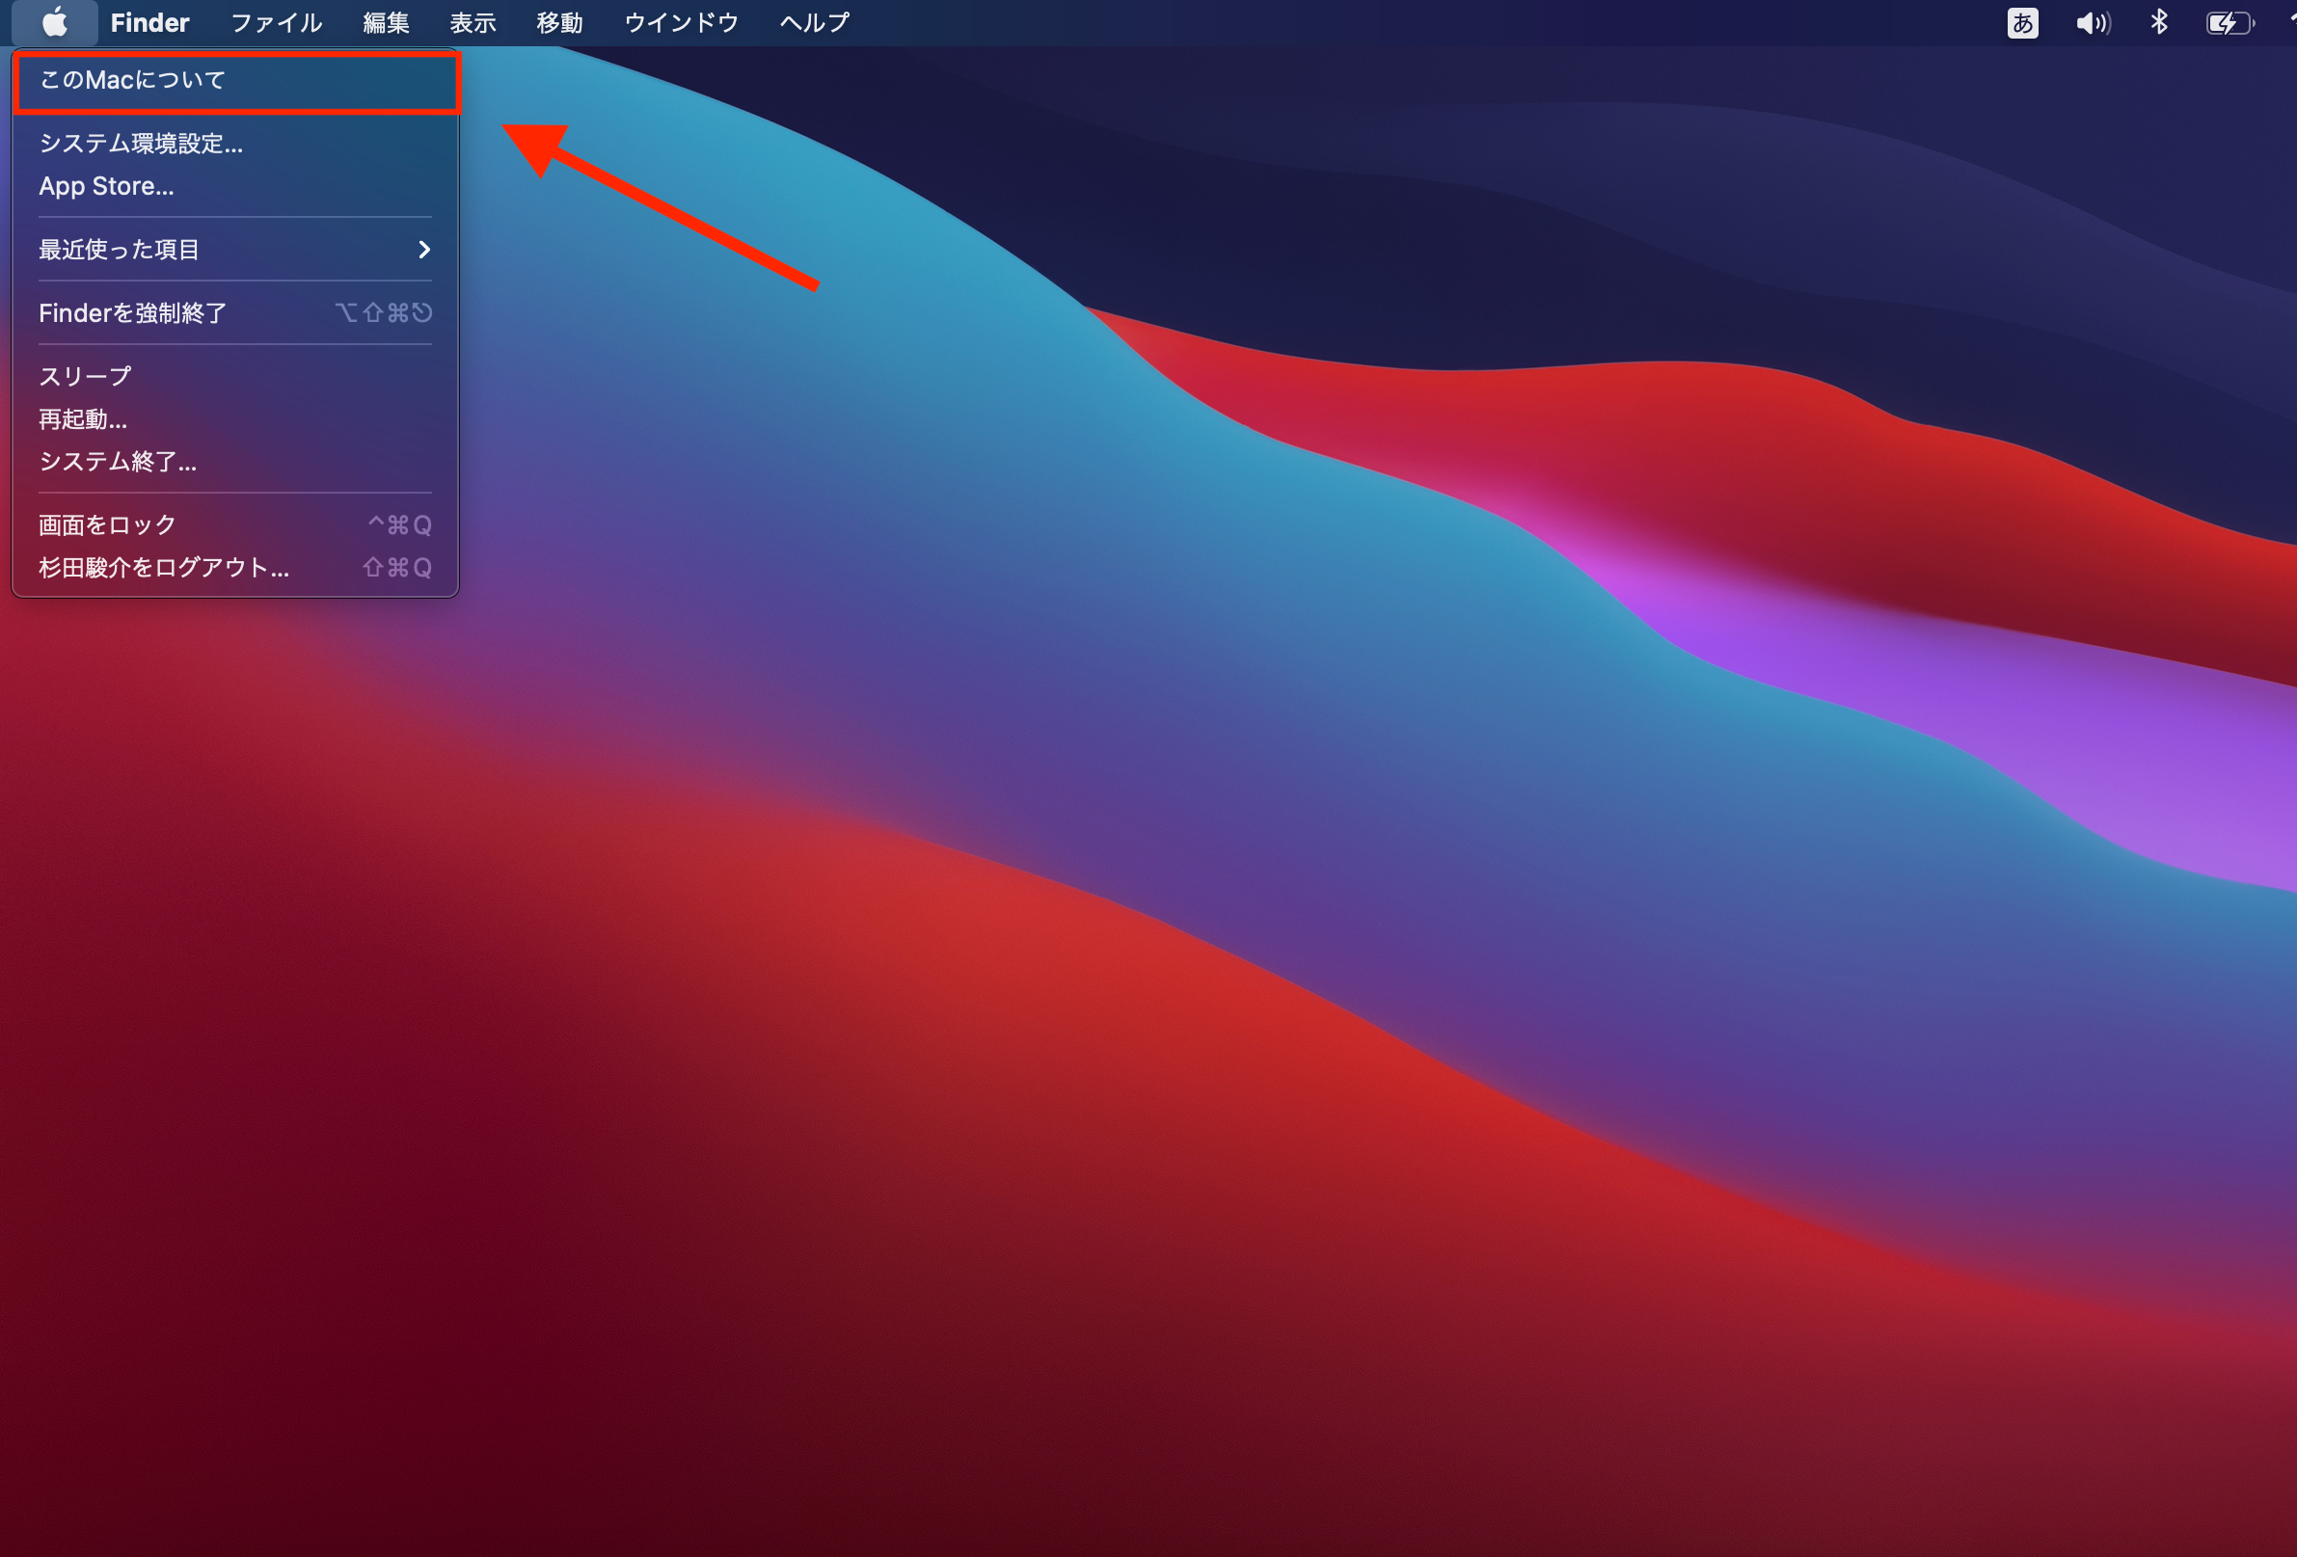The image size is (2297, 1557).
Task: Choose App Store... menu entry
Action: coord(107,186)
